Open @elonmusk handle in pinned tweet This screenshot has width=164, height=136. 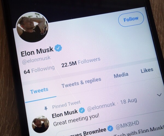[101, 106]
